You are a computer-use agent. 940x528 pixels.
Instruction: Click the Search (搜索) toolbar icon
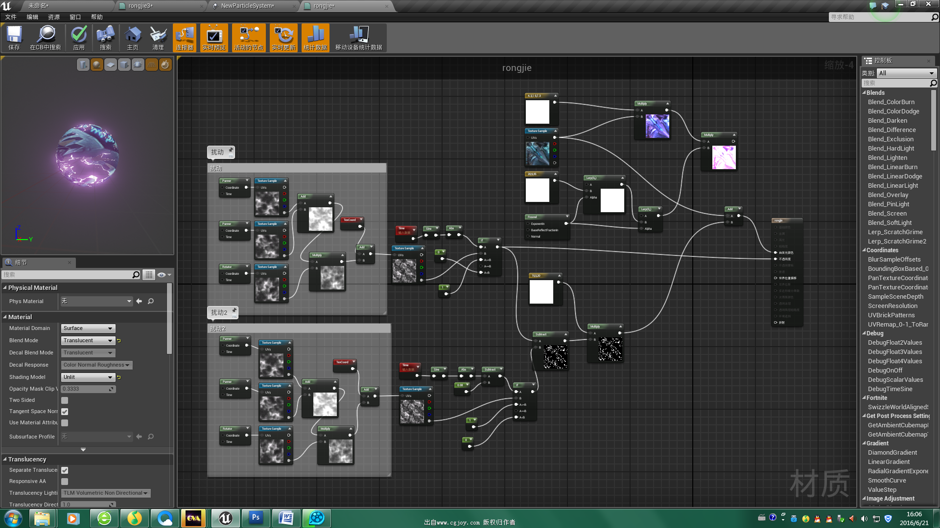[x=105, y=38]
